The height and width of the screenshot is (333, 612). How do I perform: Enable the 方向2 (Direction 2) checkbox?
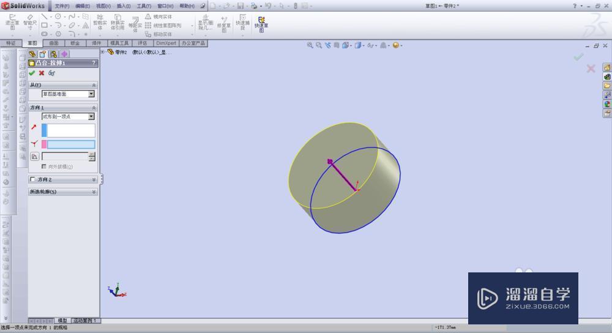coord(32,179)
